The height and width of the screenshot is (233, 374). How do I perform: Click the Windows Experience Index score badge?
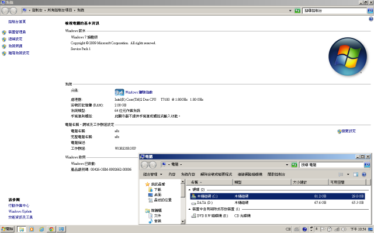(x=119, y=92)
